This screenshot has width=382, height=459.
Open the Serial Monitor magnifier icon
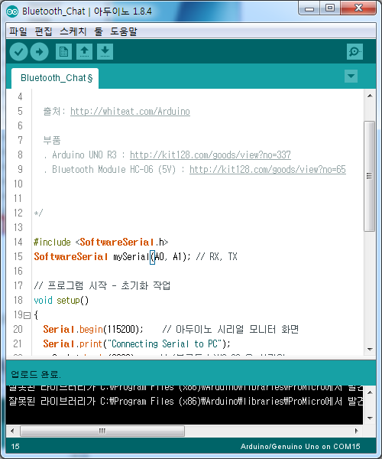click(x=354, y=52)
